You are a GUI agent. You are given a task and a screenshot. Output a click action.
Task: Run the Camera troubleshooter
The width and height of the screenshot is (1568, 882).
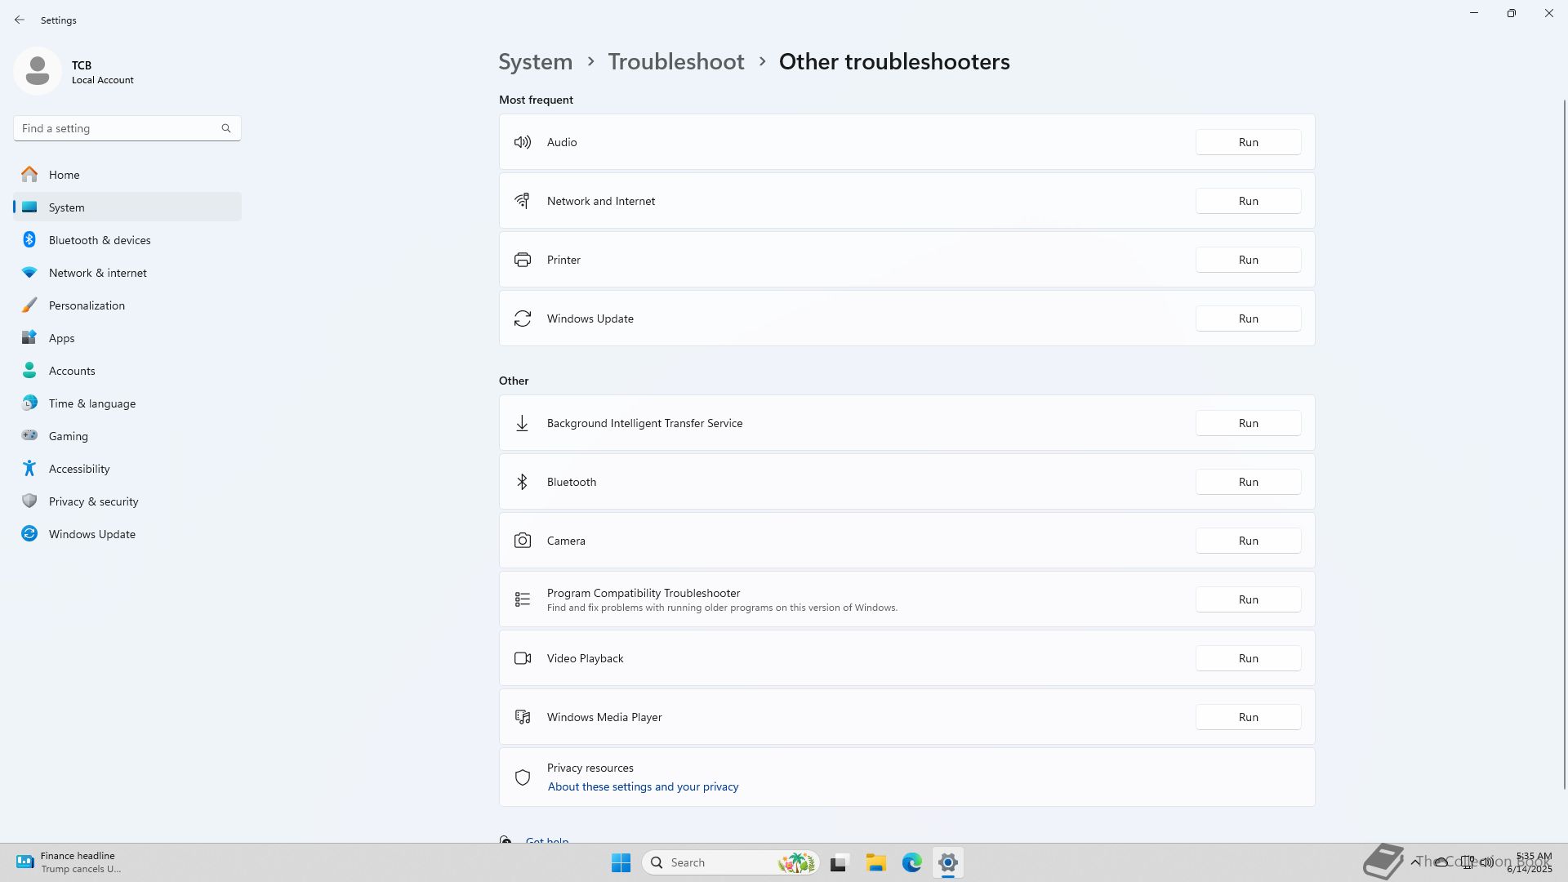[x=1248, y=541]
